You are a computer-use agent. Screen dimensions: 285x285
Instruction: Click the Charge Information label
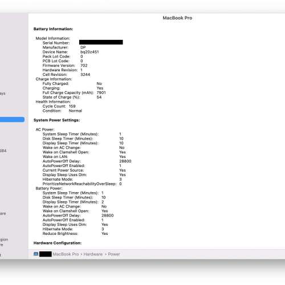pyautogui.click(x=54, y=79)
